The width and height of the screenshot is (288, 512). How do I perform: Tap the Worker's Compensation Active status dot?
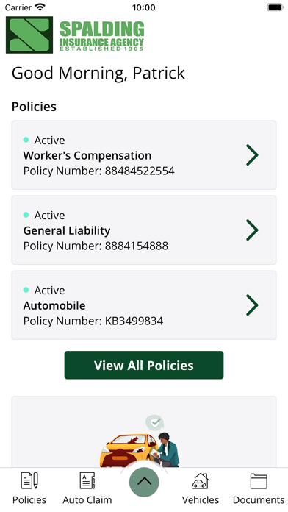[x=26, y=140]
